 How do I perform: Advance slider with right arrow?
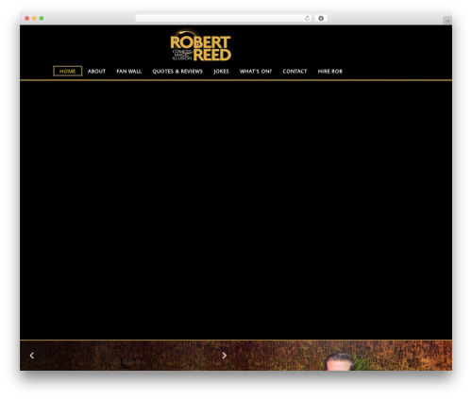(225, 356)
